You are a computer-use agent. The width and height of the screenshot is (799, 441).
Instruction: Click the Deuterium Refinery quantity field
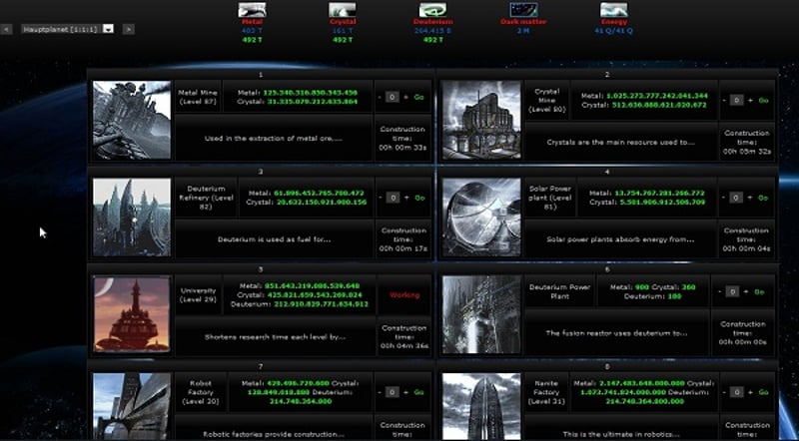[x=393, y=198]
